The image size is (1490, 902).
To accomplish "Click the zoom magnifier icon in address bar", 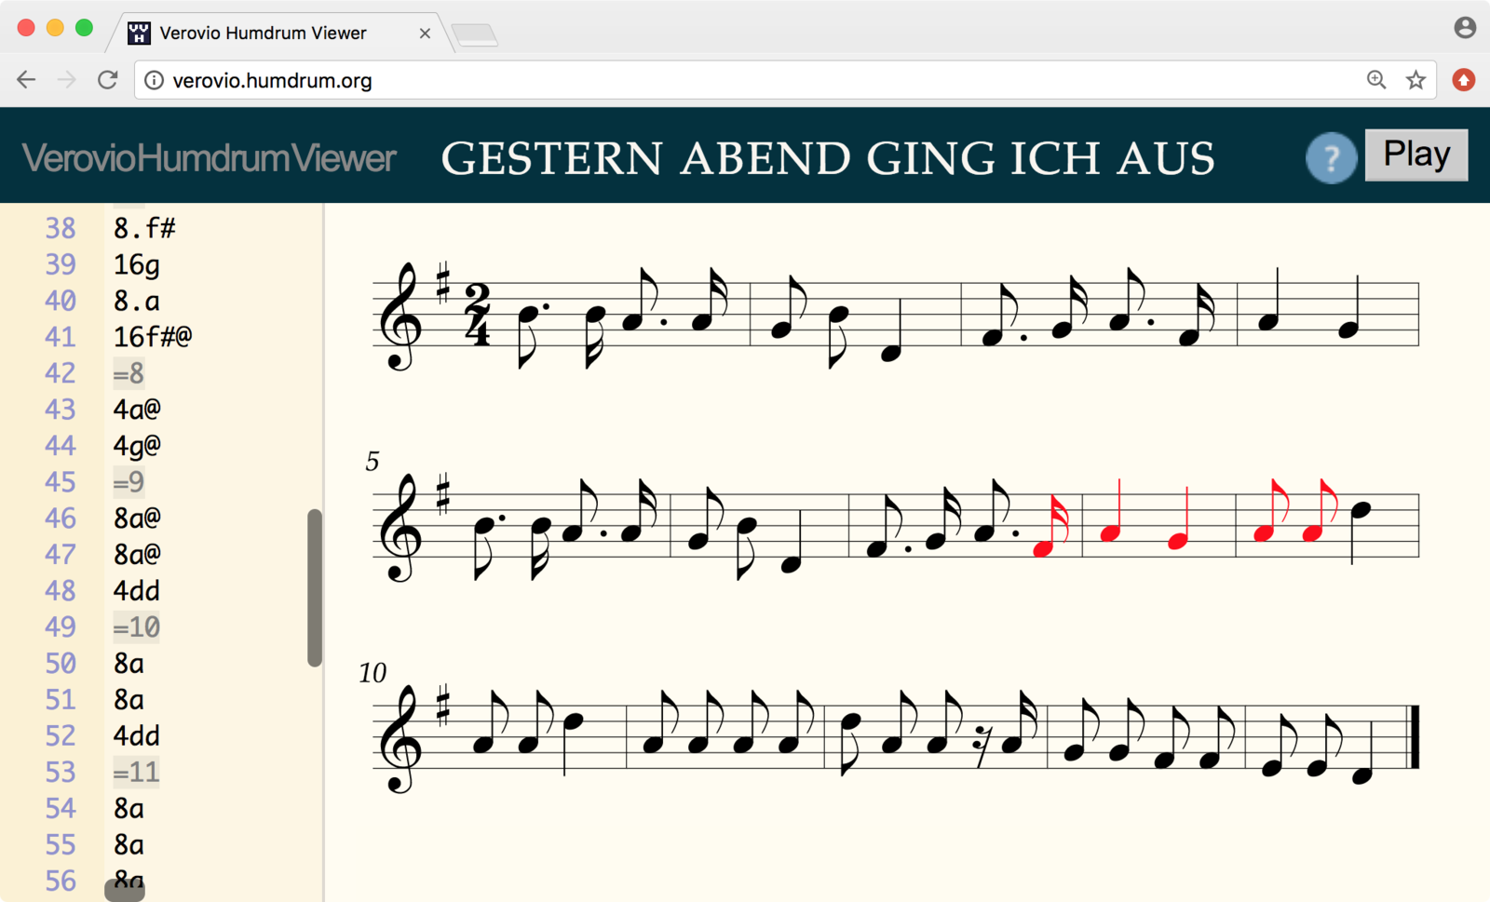I will coord(1376,80).
